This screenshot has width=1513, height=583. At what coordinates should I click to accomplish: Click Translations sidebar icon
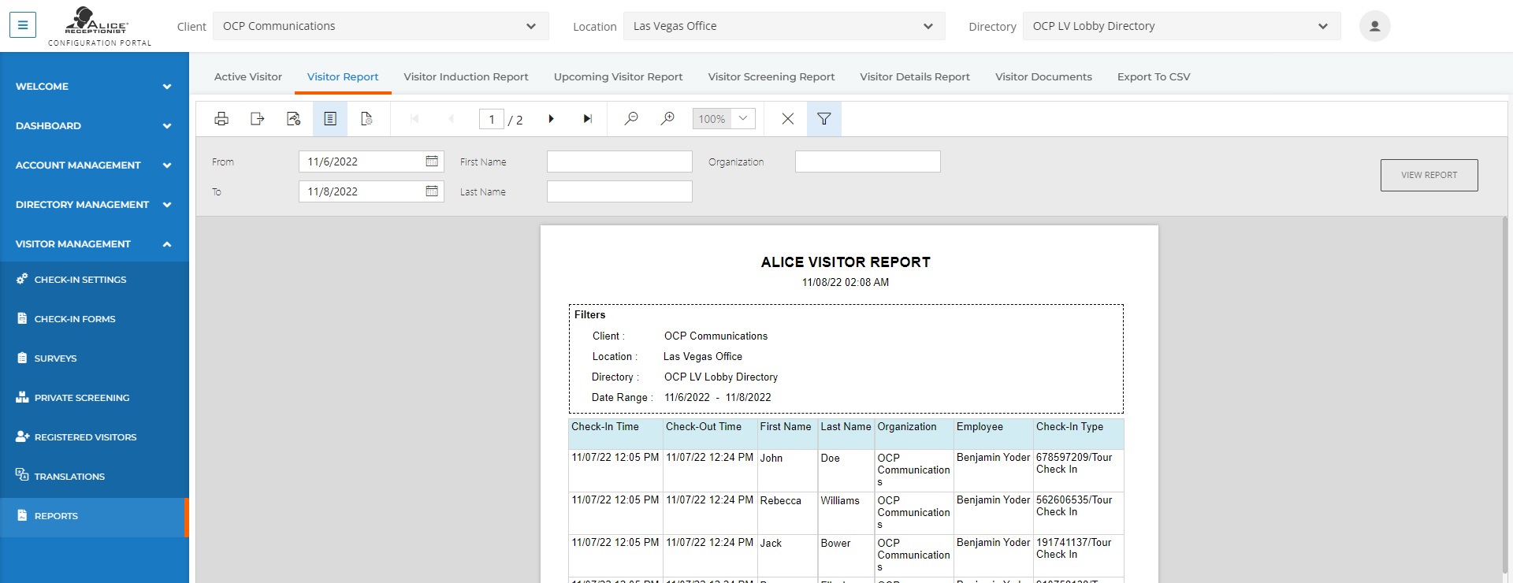point(22,475)
